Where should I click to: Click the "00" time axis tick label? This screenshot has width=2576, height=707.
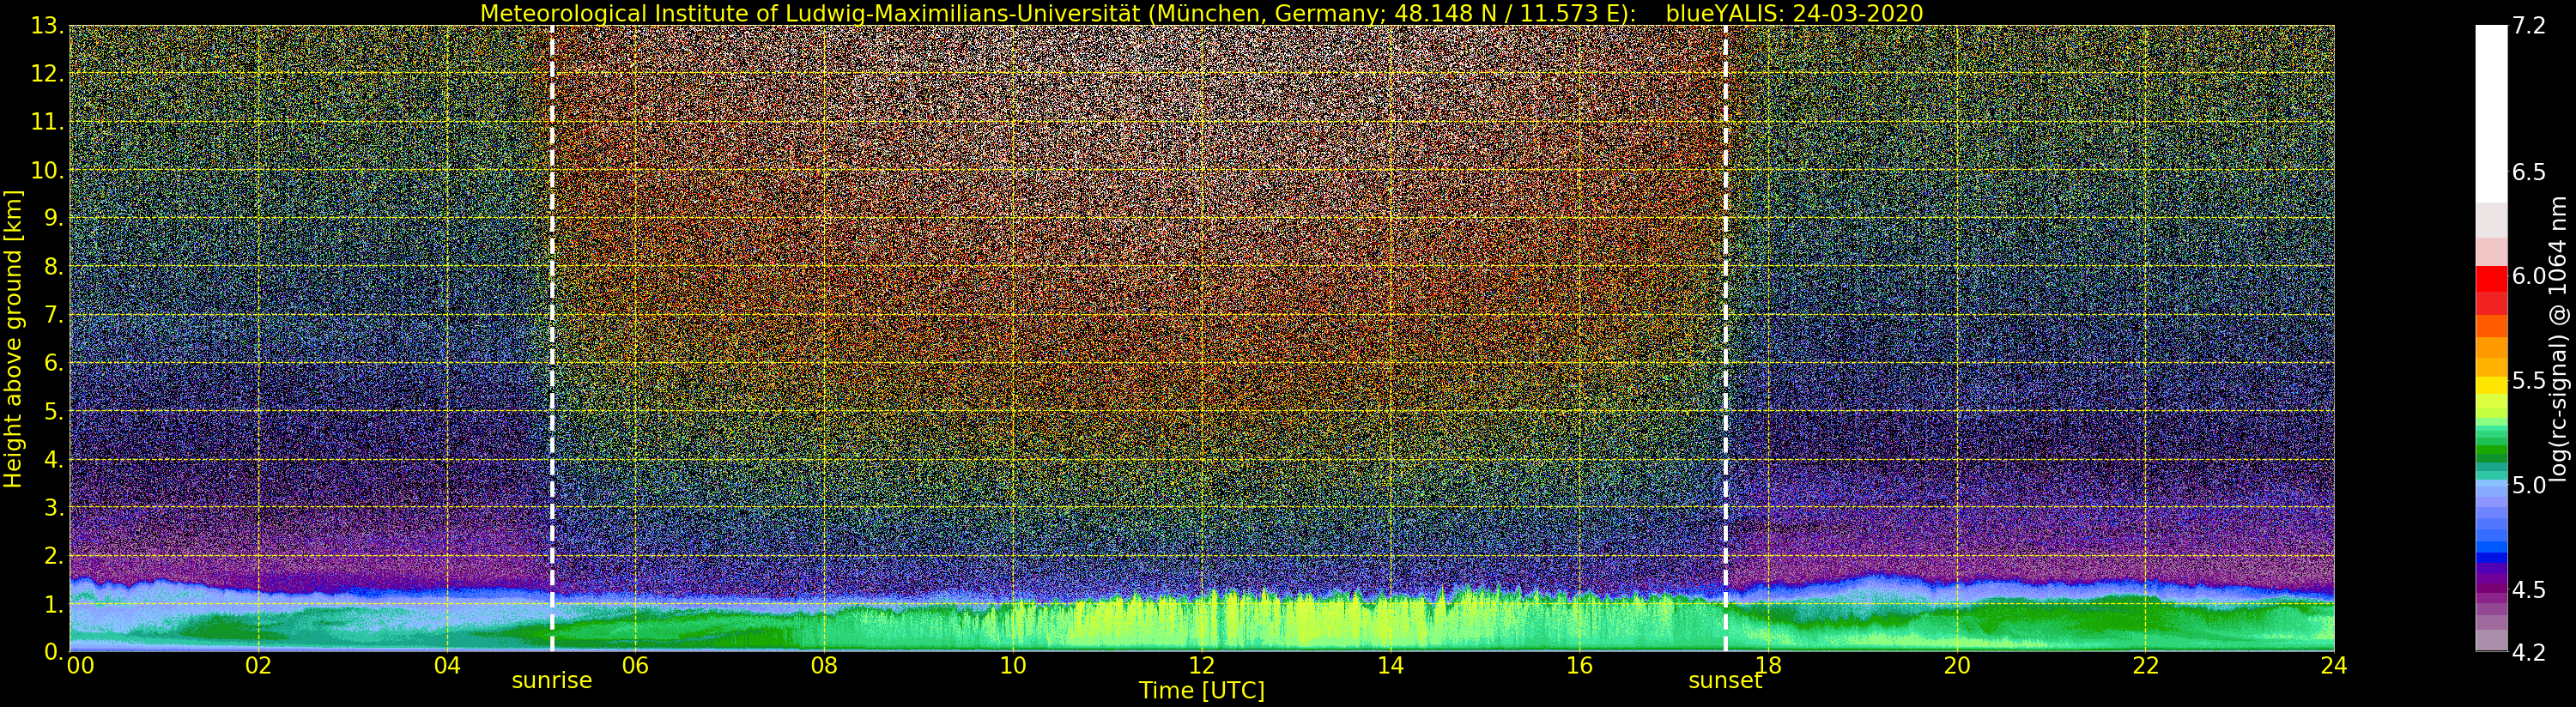(x=80, y=666)
